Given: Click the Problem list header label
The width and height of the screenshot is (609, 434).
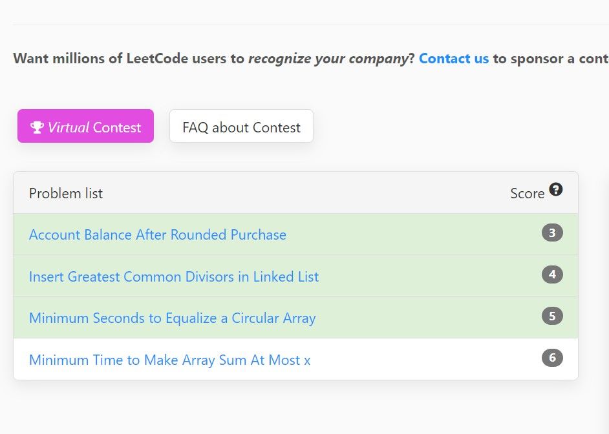Looking at the screenshot, I should tap(66, 193).
